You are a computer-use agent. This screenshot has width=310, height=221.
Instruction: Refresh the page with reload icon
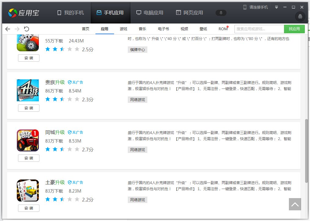coord(27,29)
